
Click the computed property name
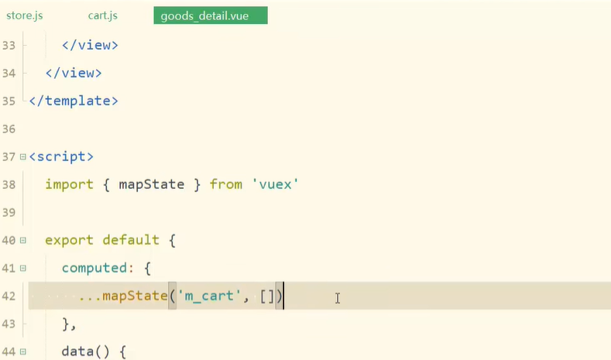94,268
